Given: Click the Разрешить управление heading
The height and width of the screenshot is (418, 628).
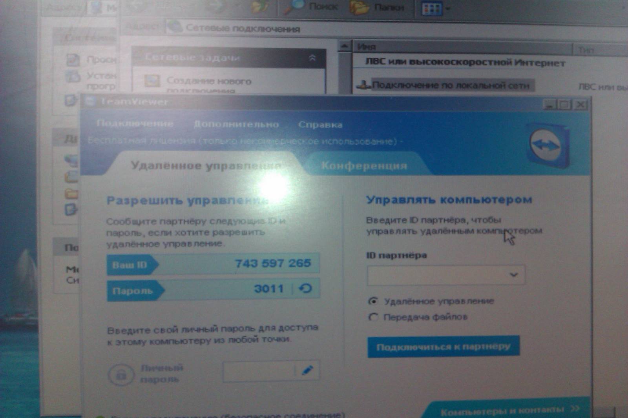Looking at the screenshot, I should pos(187,200).
